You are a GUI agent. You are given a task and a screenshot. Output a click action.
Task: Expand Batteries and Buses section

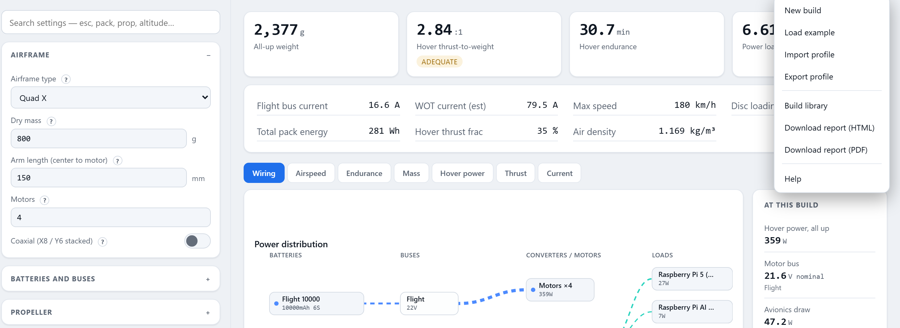[x=111, y=279]
